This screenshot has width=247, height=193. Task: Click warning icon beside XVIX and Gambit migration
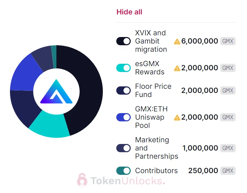pos(177,41)
